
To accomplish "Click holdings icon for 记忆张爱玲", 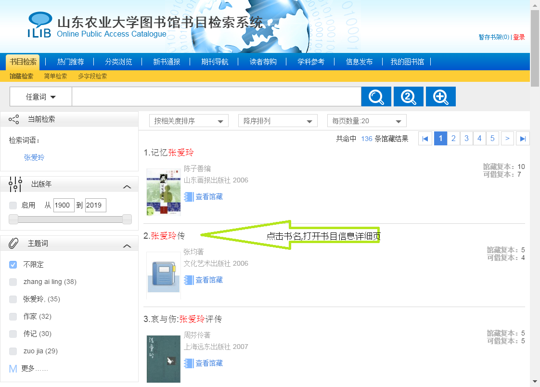I will [189, 197].
